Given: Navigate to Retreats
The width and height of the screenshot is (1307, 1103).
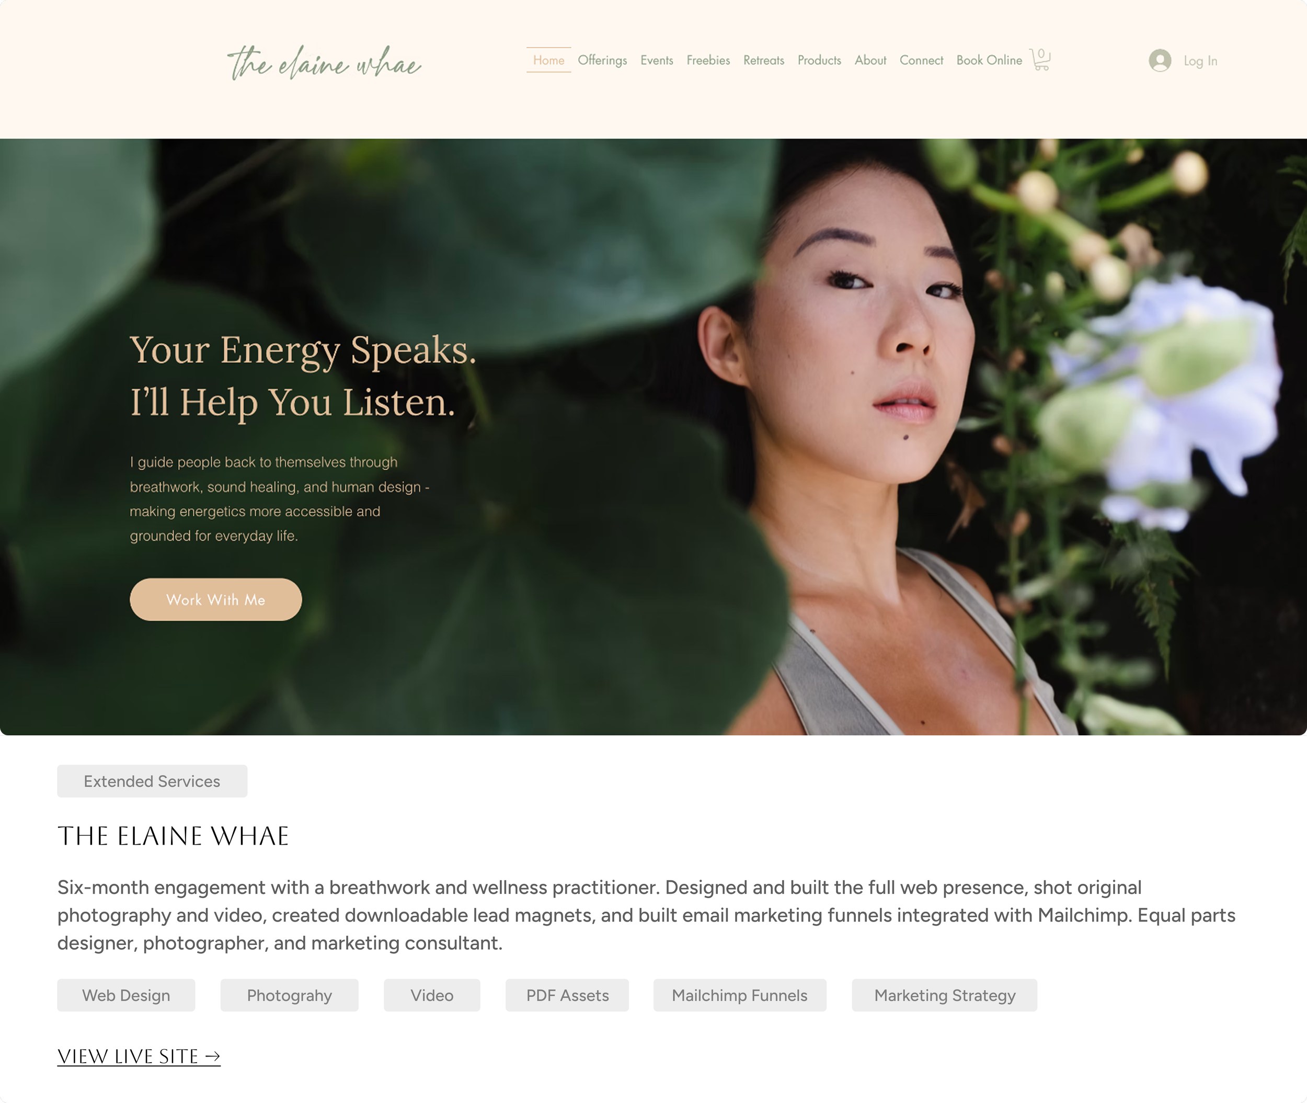Looking at the screenshot, I should (x=764, y=60).
